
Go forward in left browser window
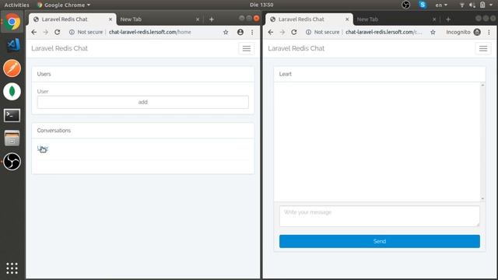tap(46, 32)
